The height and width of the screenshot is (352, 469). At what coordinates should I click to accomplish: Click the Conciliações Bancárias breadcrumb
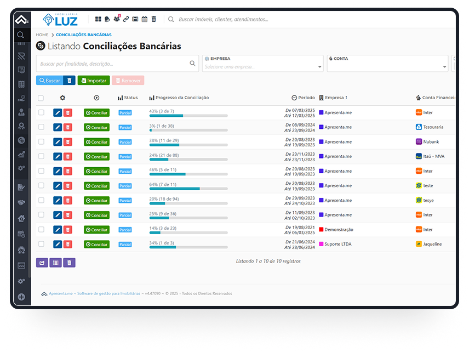point(84,35)
